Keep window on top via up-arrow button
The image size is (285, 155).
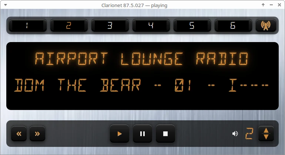(263, 5)
